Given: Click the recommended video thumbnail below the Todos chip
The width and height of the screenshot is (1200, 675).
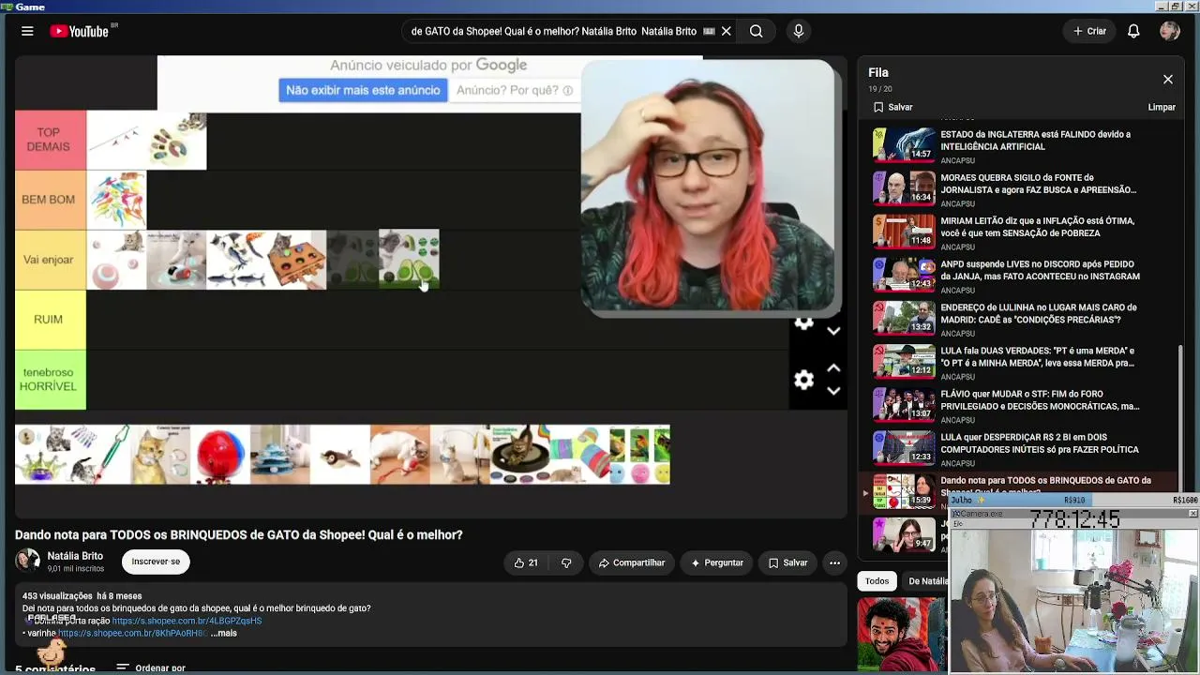Looking at the screenshot, I should [902, 635].
